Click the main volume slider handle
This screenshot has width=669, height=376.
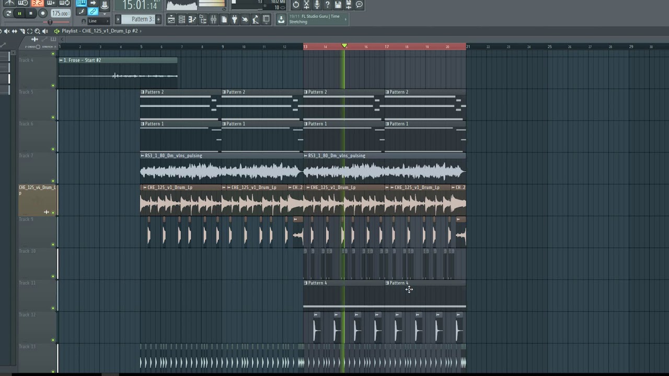click(50, 22)
